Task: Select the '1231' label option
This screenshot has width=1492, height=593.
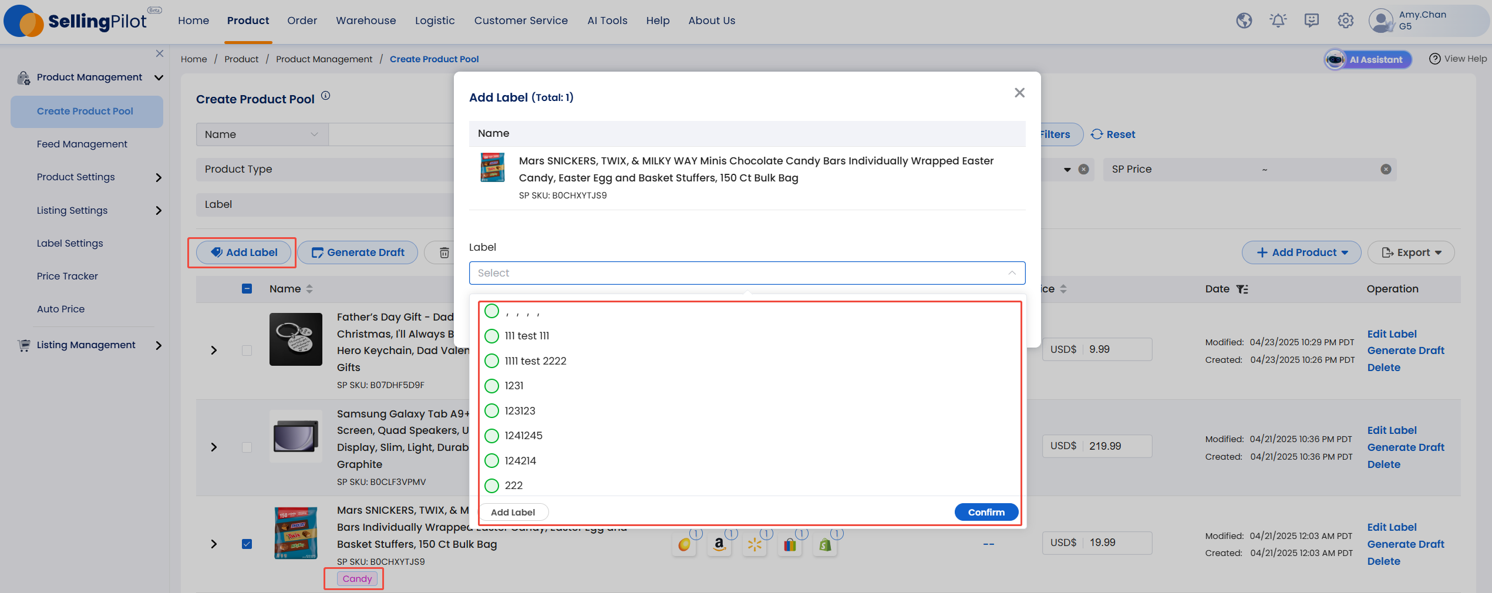Action: [x=492, y=386]
